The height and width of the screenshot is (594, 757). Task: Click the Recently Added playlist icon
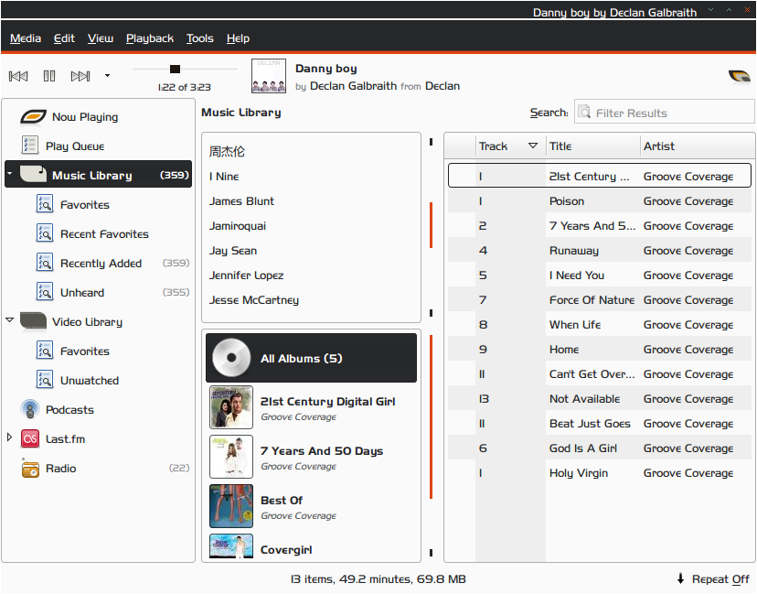point(45,263)
